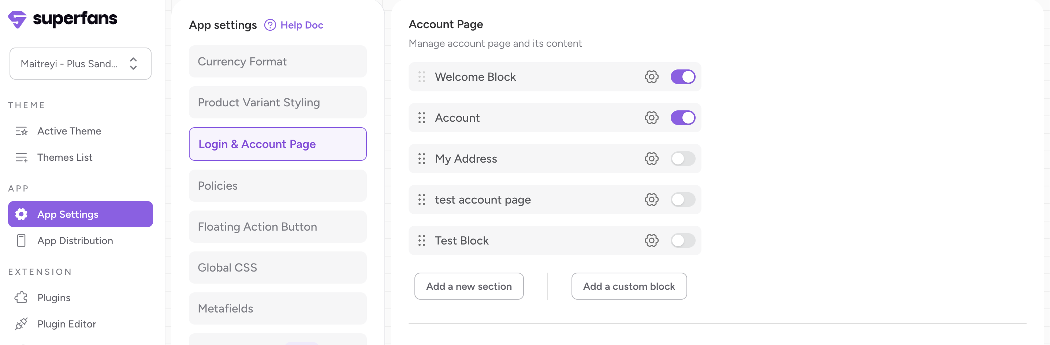
Task: Open test account page gear settings
Action: tap(651, 200)
